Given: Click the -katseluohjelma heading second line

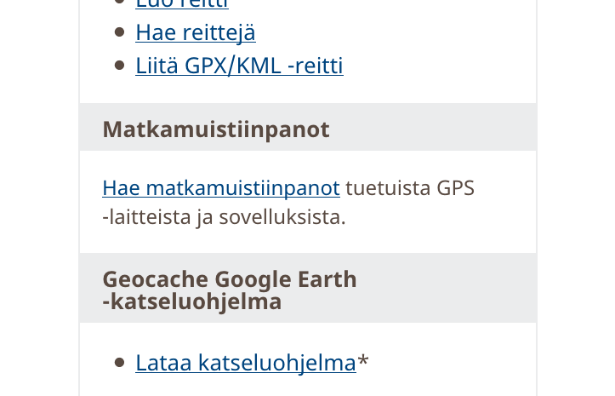Looking at the screenshot, I should [x=191, y=301].
